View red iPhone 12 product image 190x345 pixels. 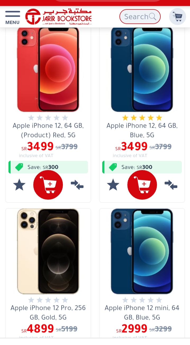pyautogui.click(x=48, y=69)
